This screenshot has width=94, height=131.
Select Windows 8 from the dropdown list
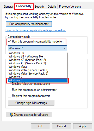37,80
